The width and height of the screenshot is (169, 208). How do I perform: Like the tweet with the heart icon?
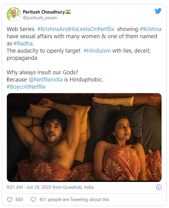[10, 200]
